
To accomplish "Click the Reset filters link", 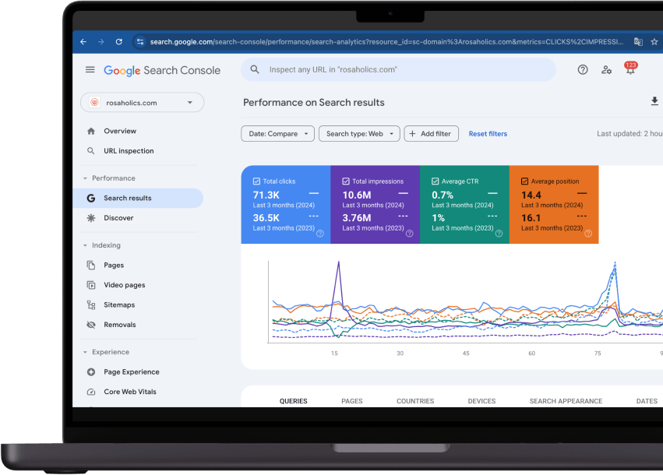I will pyautogui.click(x=488, y=133).
